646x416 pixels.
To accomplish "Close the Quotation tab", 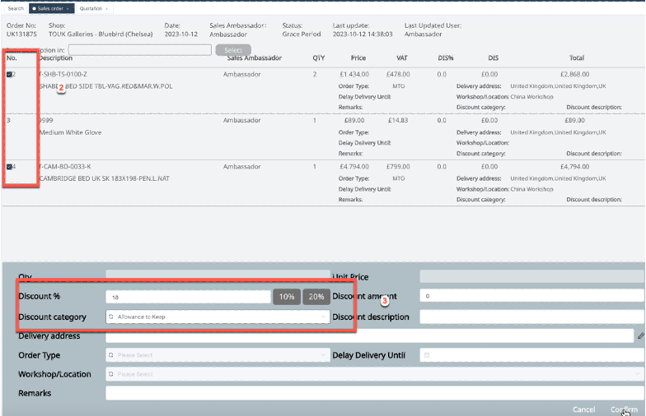I will [x=107, y=8].
